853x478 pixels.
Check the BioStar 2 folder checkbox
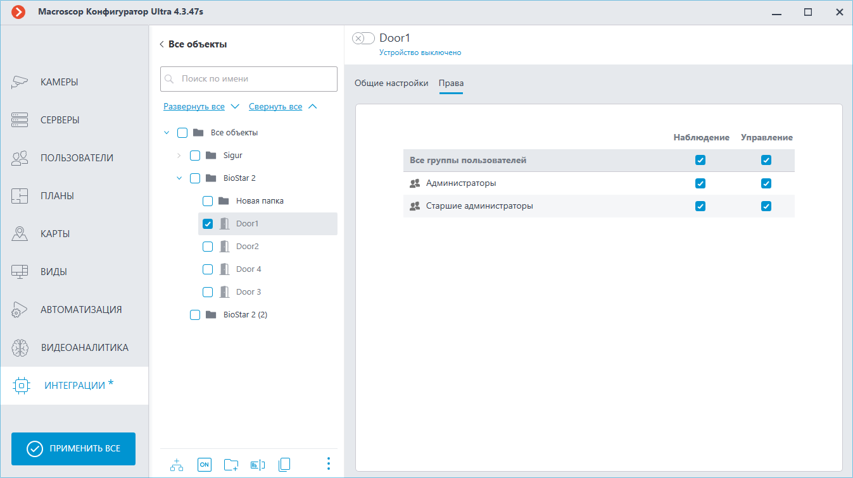(195, 178)
